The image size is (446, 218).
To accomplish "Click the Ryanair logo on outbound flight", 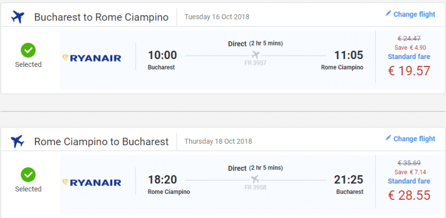I will point(92,58).
